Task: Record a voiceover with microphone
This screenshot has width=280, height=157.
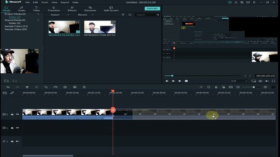Action: point(216,87)
